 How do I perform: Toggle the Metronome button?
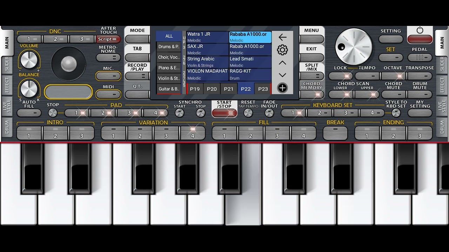click(x=108, y=58)
